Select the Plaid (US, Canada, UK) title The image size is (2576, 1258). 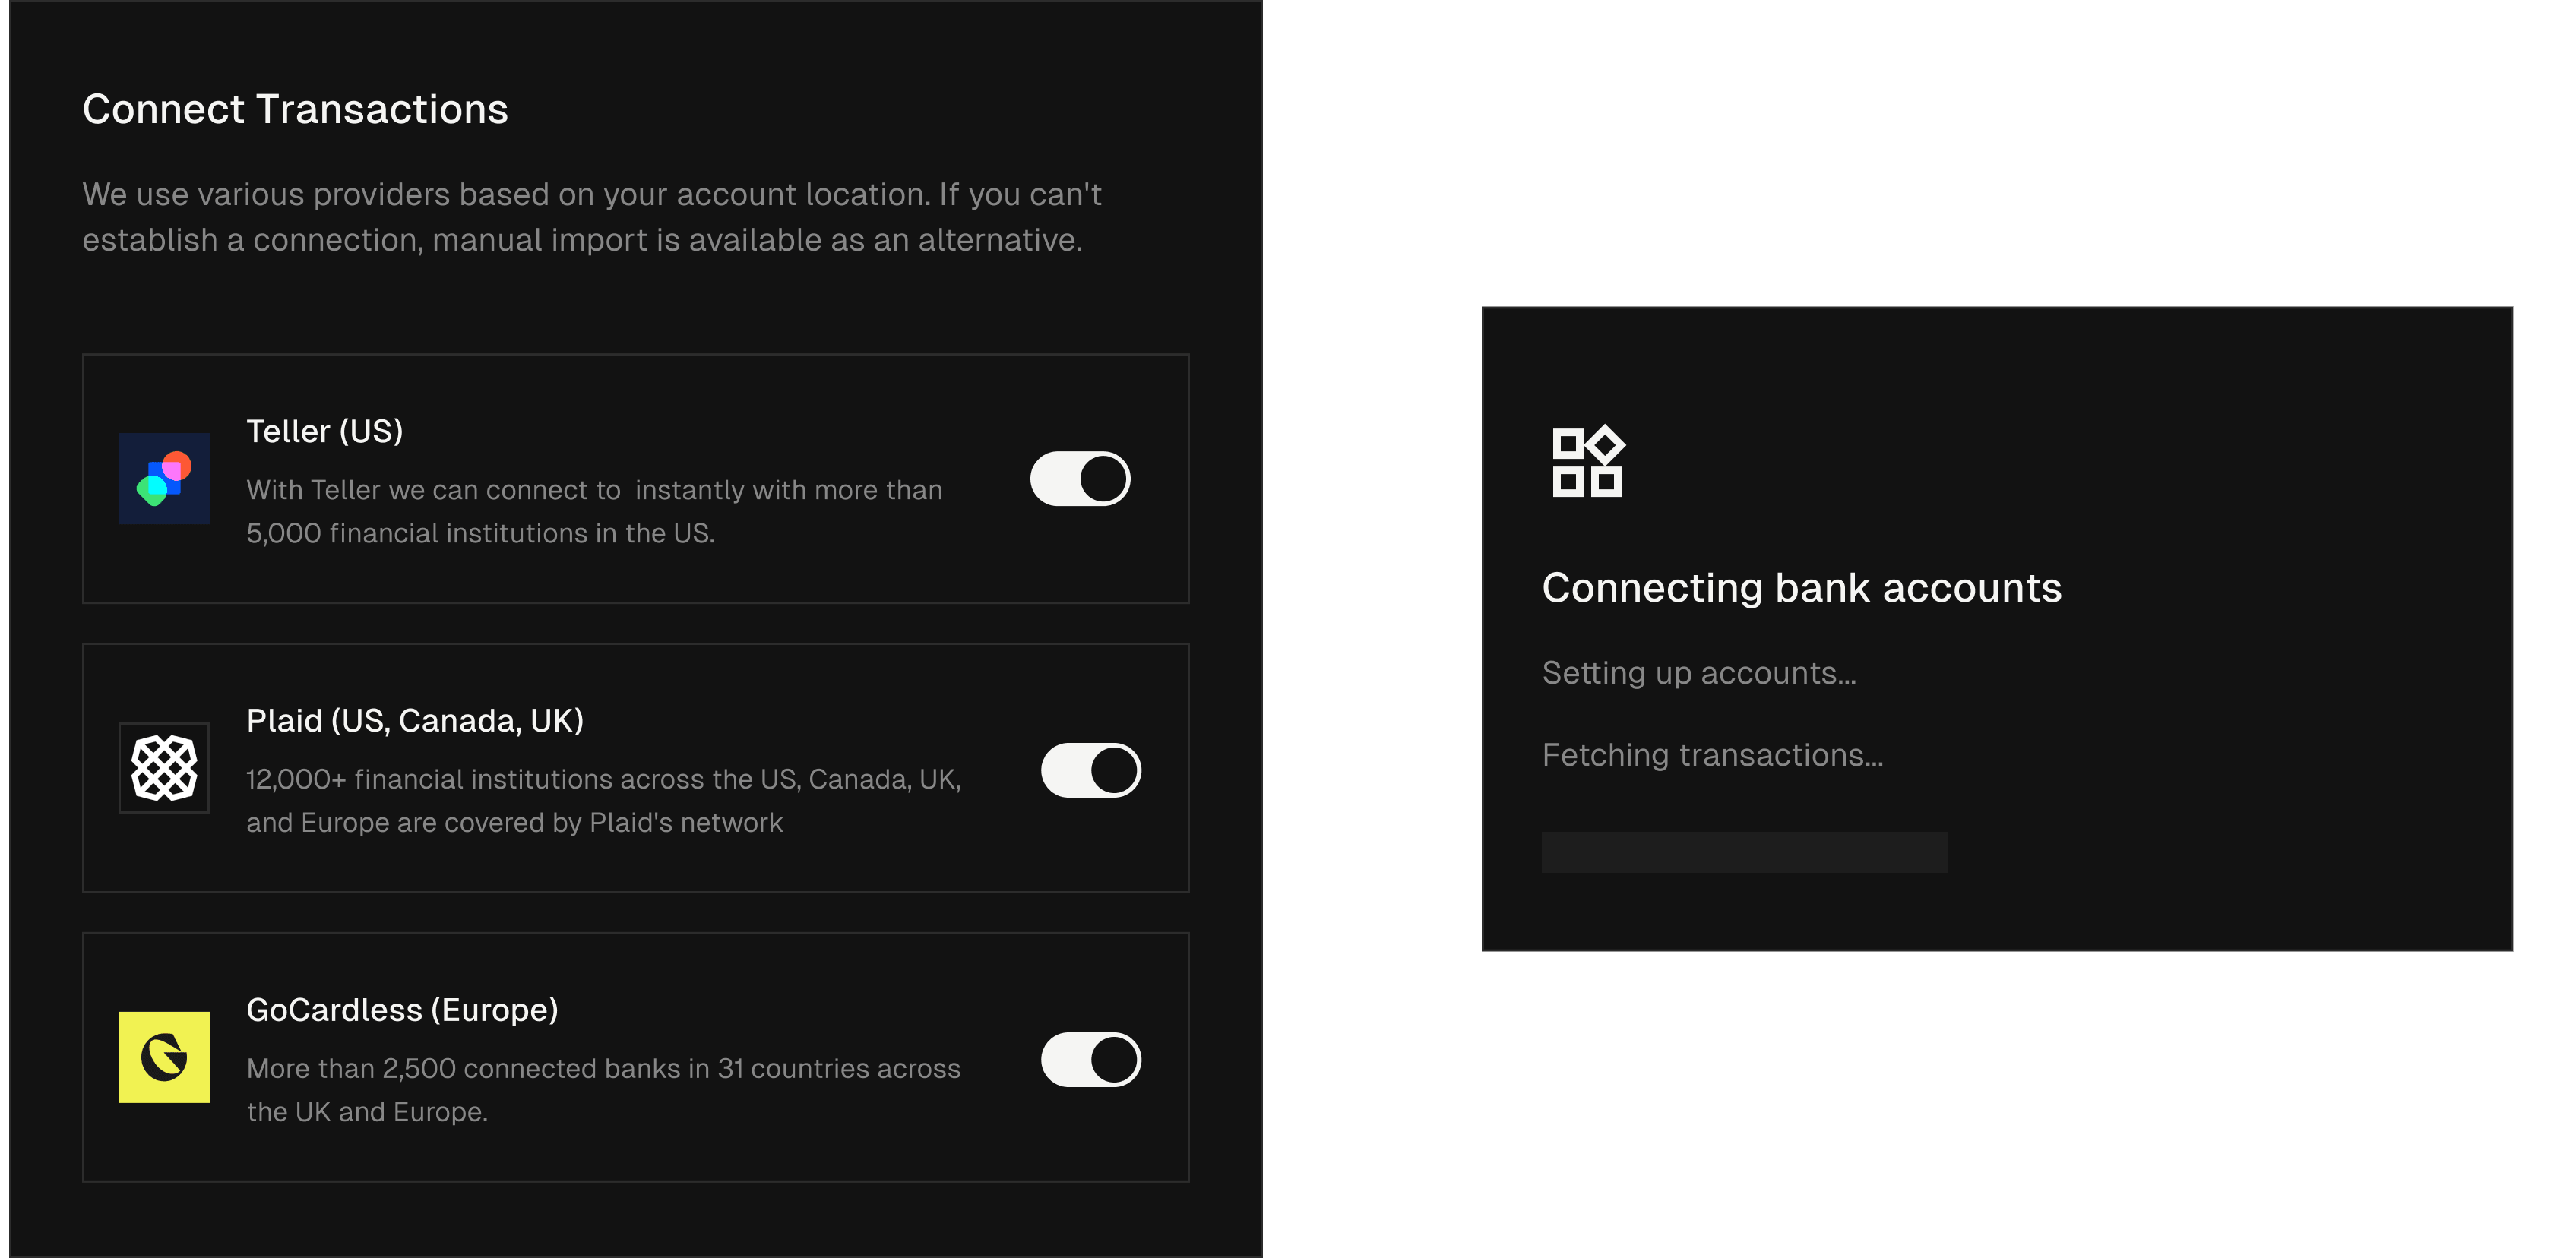(x=414, y=720)
